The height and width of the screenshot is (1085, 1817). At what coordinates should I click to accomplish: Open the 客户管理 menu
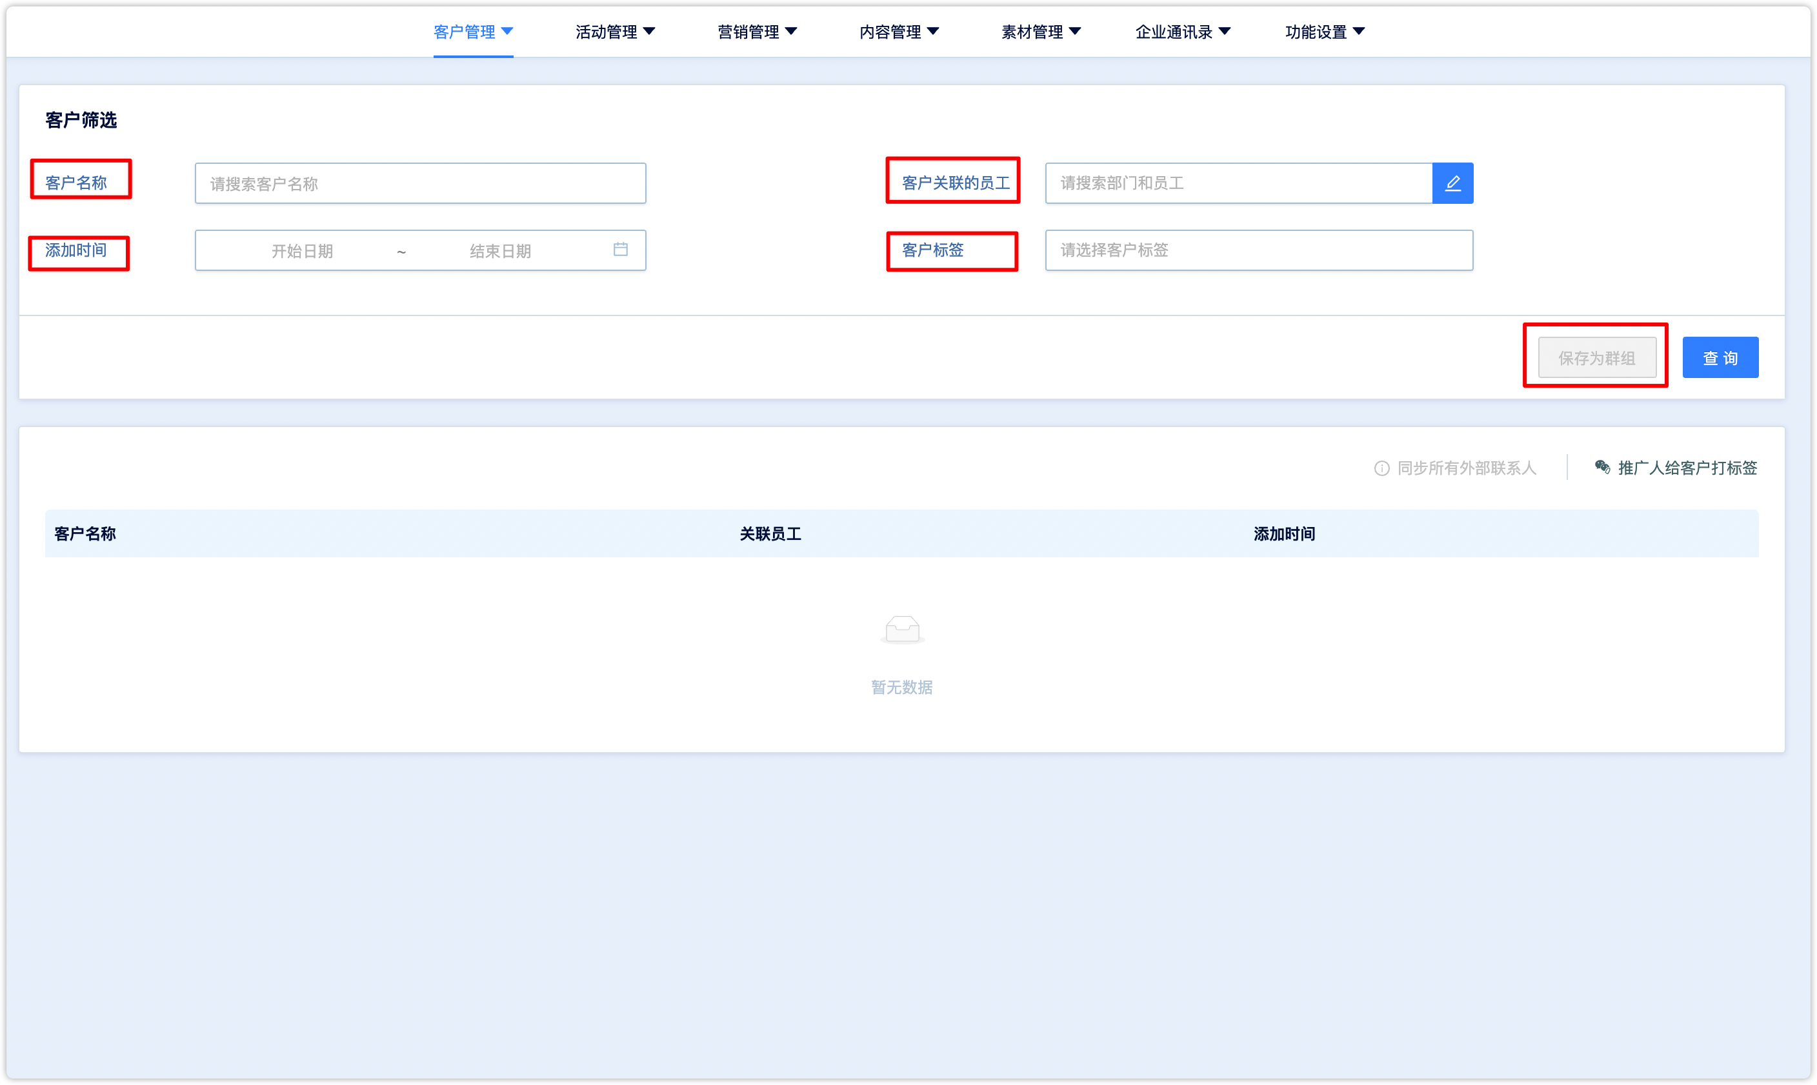(x=473, y=32)
